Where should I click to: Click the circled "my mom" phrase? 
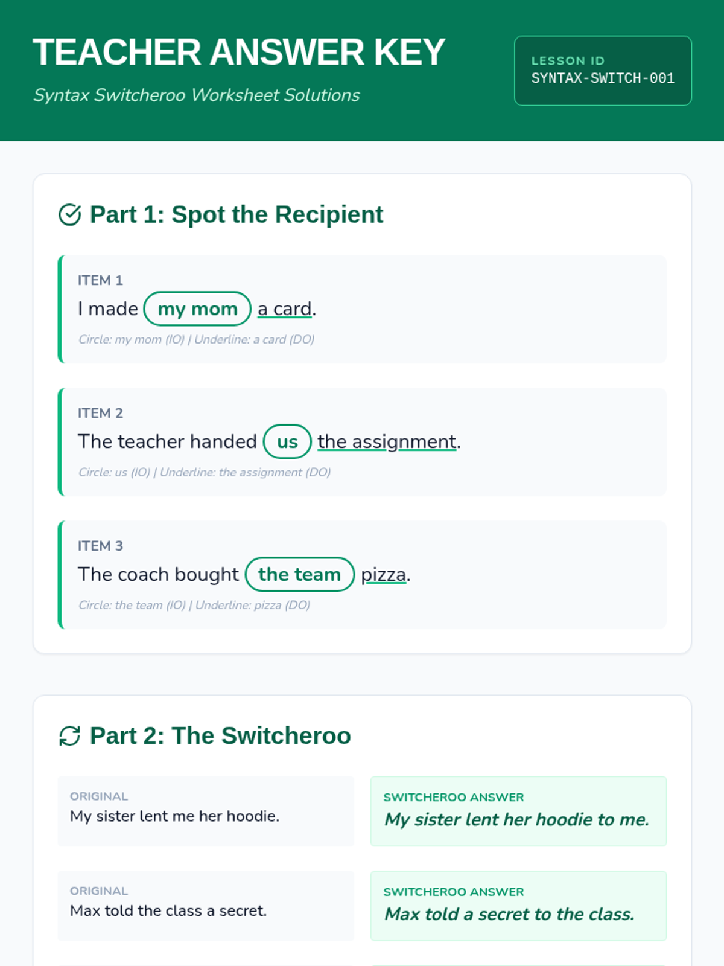coord(197,309)
